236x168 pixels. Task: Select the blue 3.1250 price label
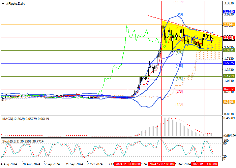point(228,11)
